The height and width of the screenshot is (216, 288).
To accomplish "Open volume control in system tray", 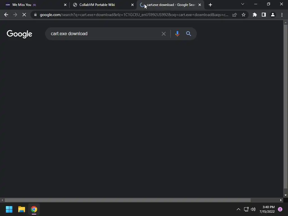I will pos(253,209).
